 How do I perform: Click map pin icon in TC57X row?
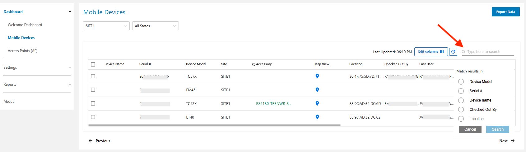(317, 76)
